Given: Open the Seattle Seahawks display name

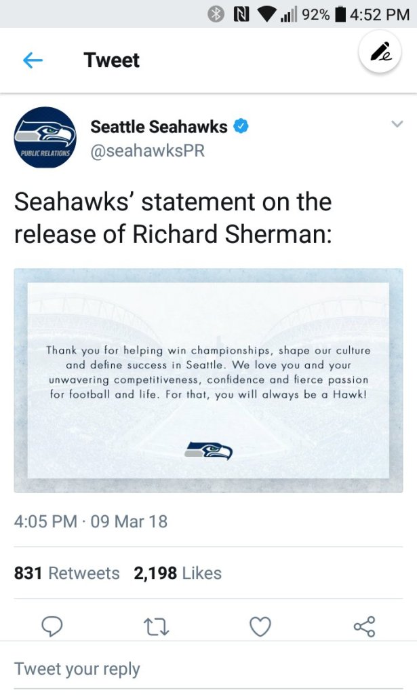Looking at the screenshot, I should click(159, 126).
